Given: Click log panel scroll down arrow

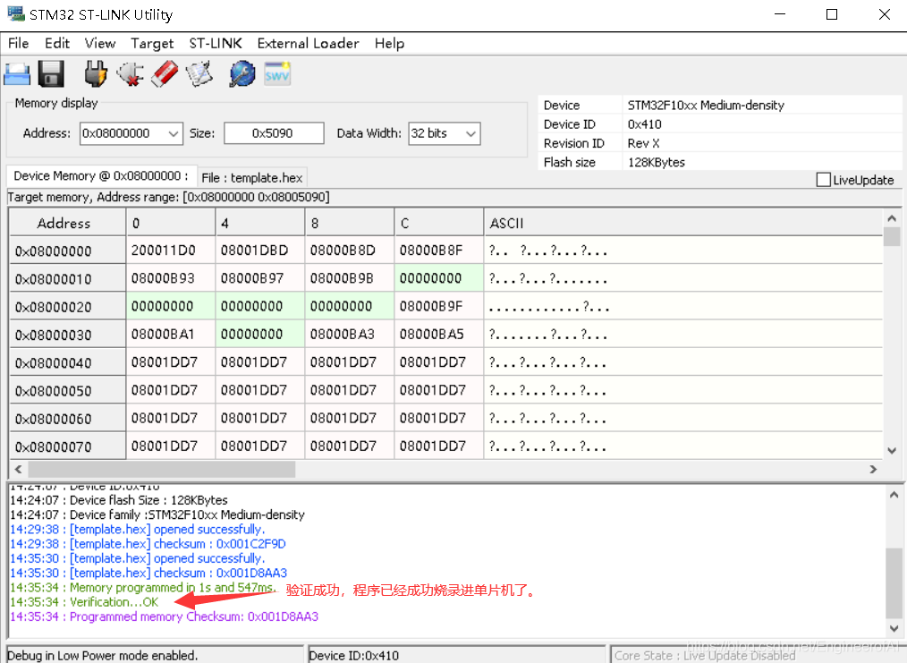Looking at the screenshot, I should pos(894,628).
